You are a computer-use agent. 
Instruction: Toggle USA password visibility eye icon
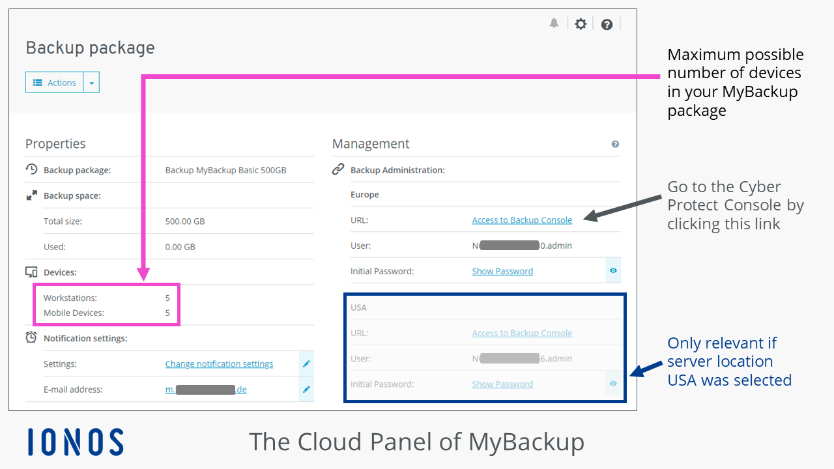coord(613,384)
